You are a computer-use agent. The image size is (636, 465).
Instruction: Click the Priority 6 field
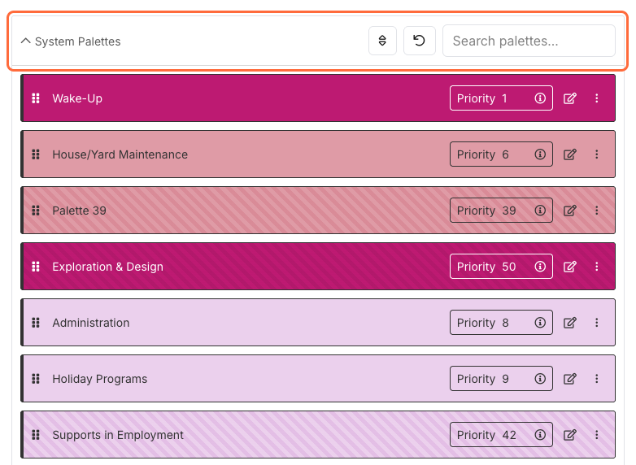pyautogui.click(x=501, y=154)
